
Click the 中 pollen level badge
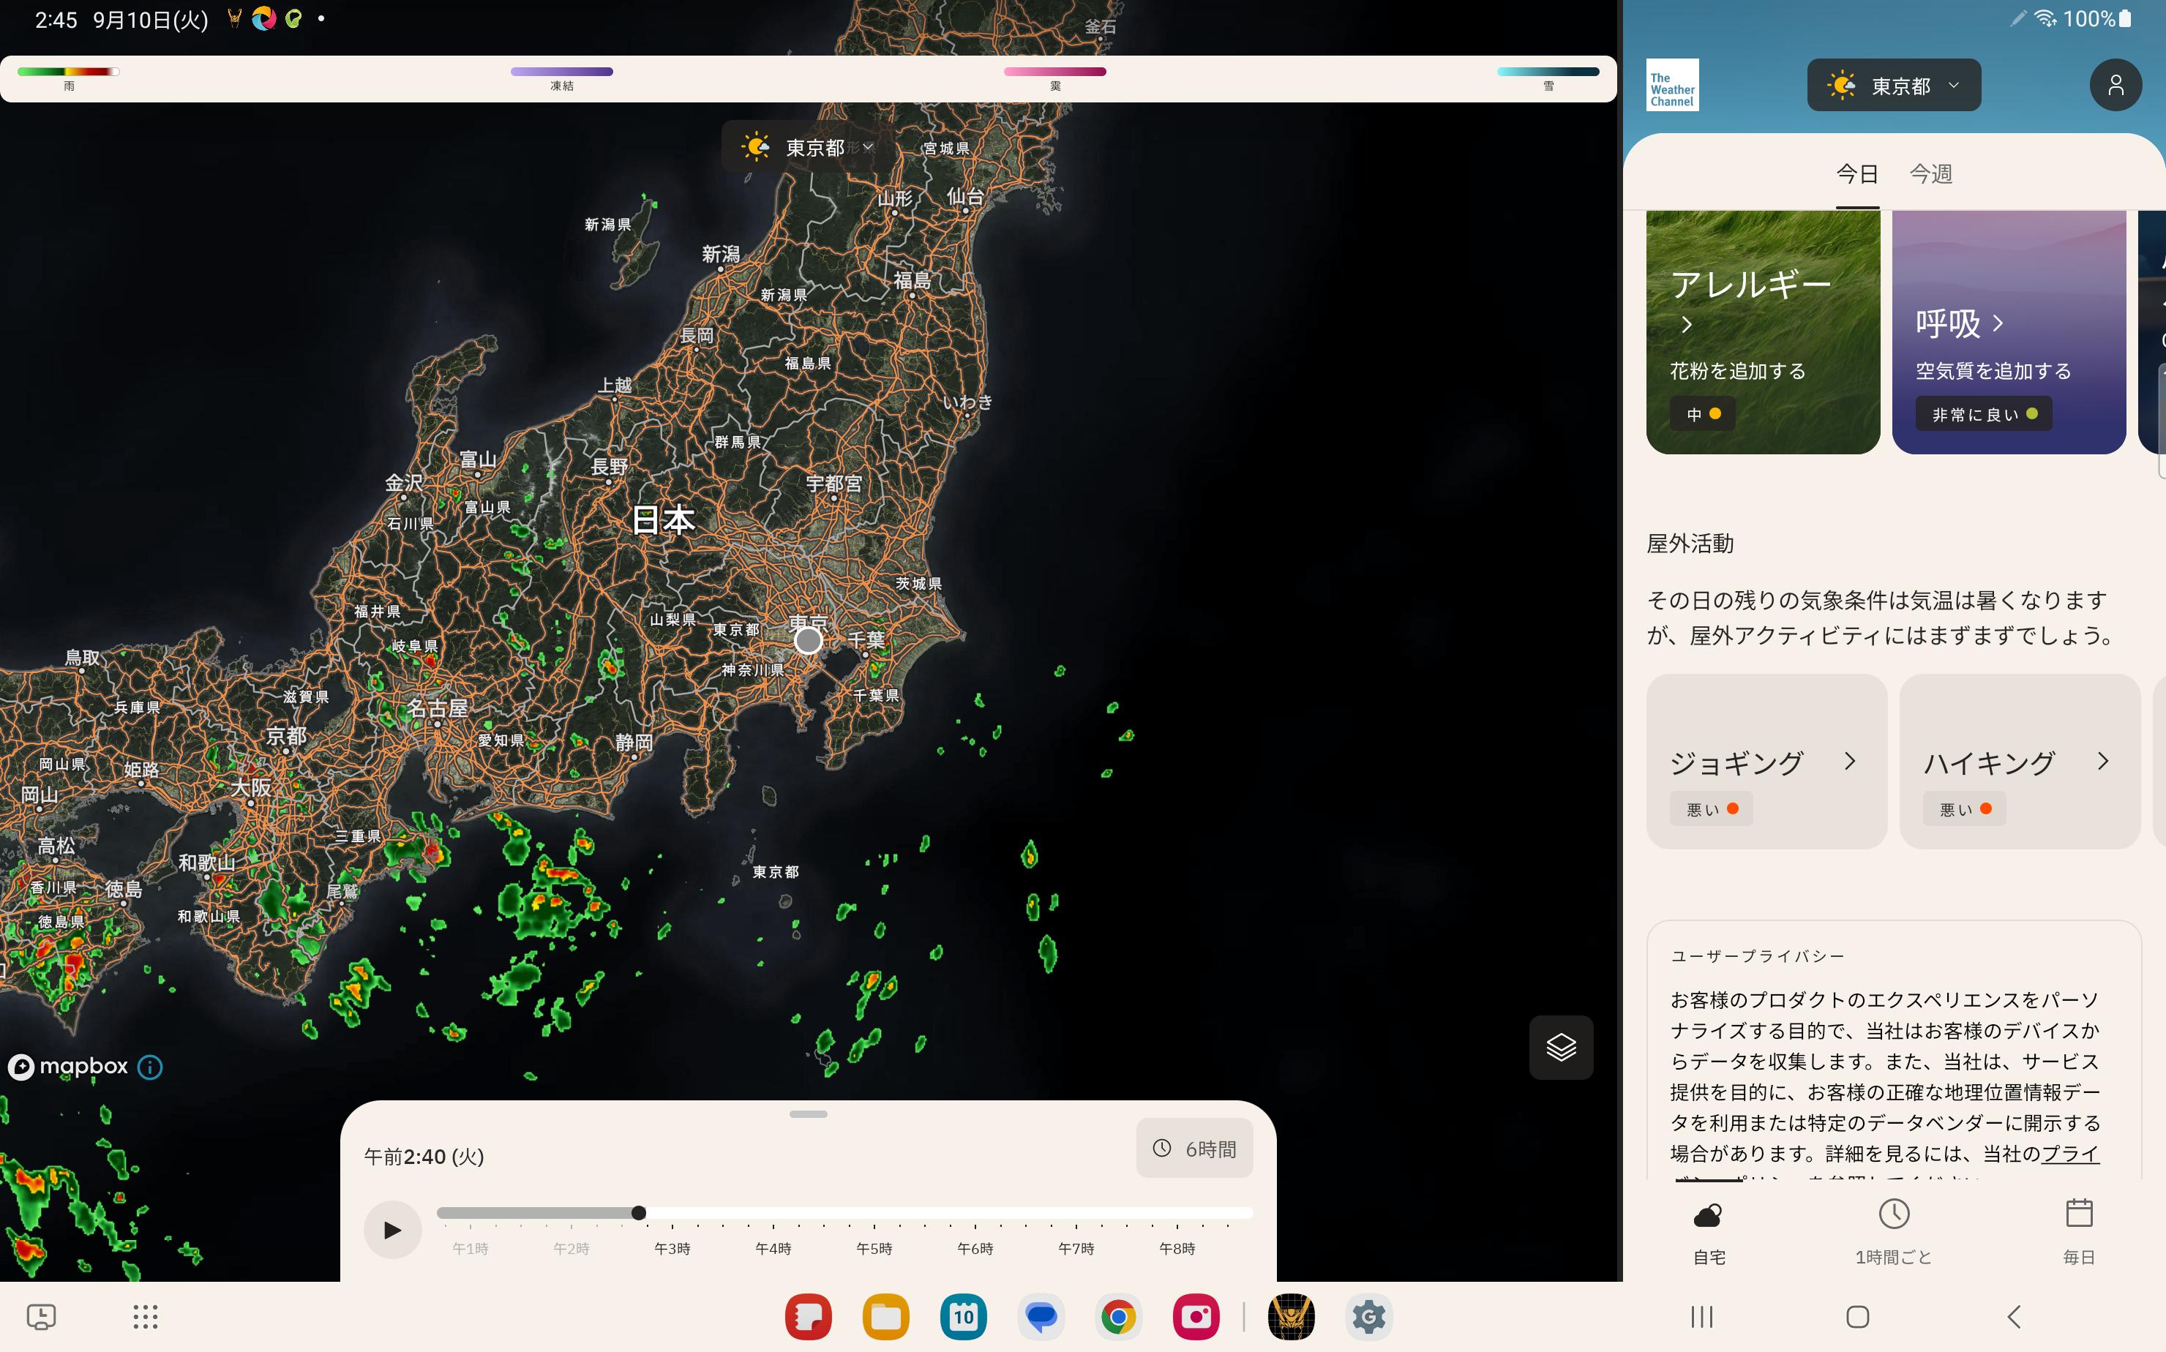pos(1703,414)
